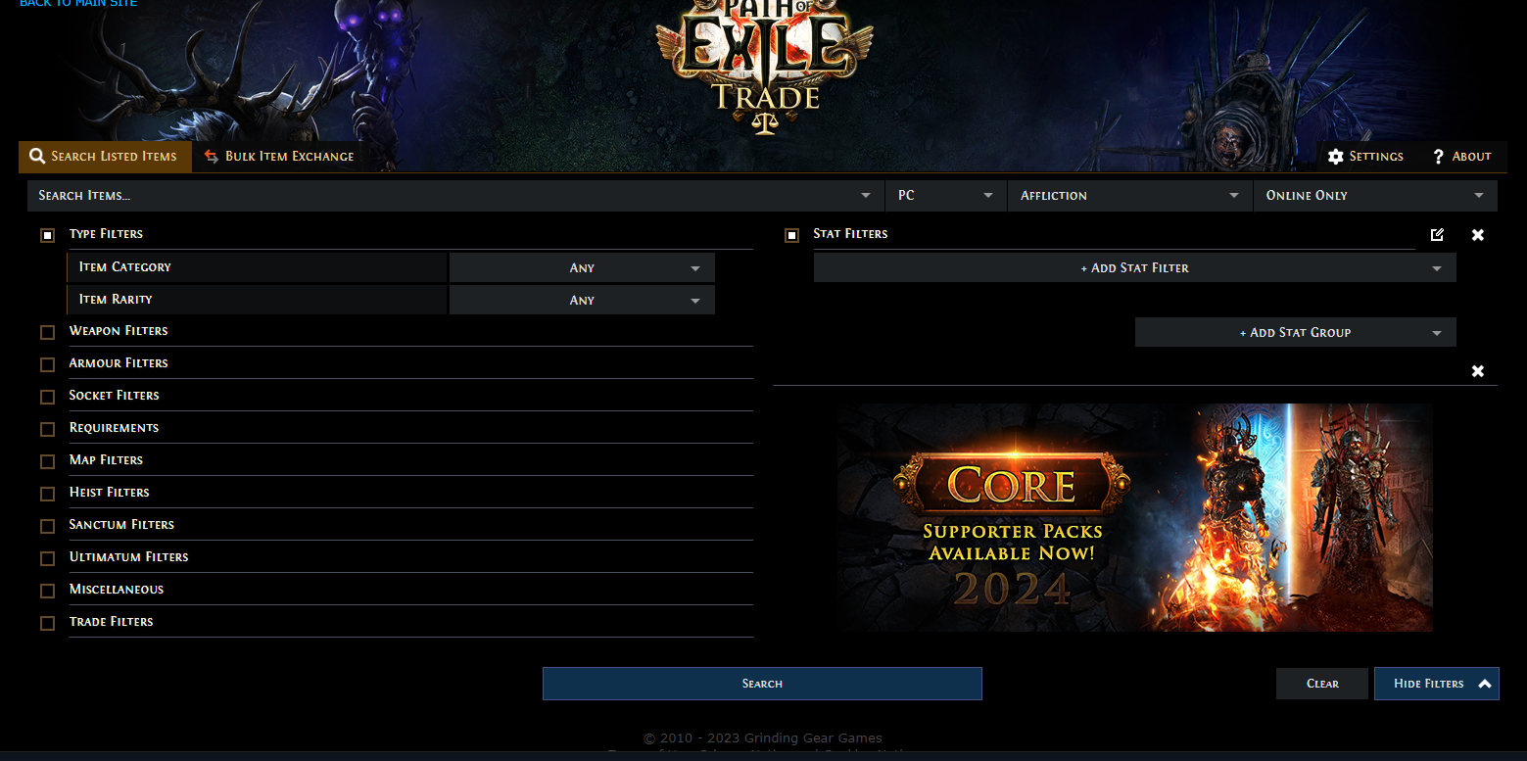Expand the Ultimatum Filters heading
The height and width of the screenshot is (761, 1527).
tap(128, 557)
